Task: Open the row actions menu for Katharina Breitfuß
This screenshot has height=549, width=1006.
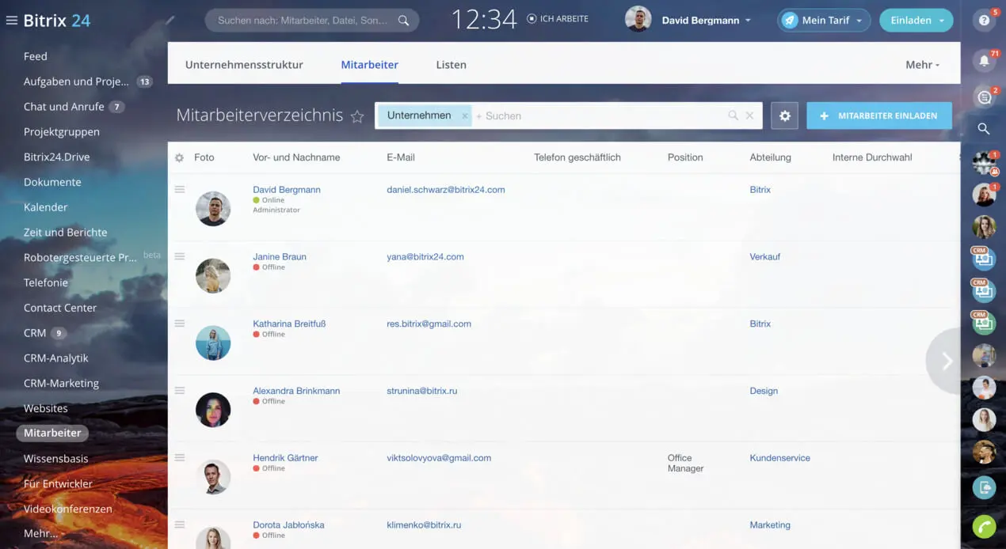Action: (x=180, y=324)
